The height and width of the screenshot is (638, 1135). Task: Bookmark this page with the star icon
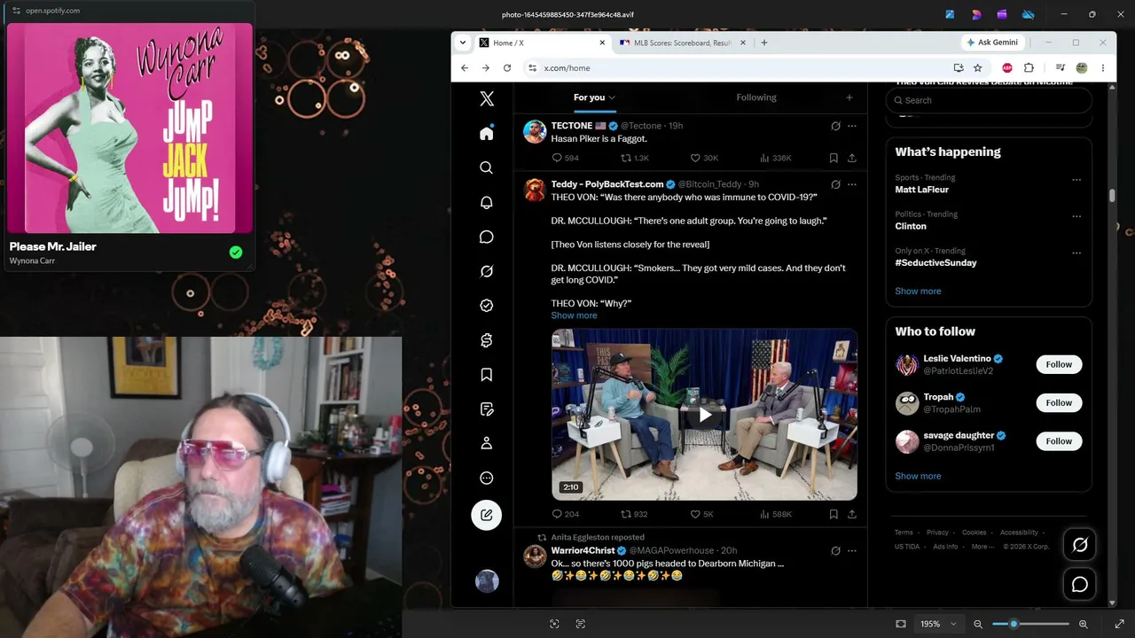point(977,67)
